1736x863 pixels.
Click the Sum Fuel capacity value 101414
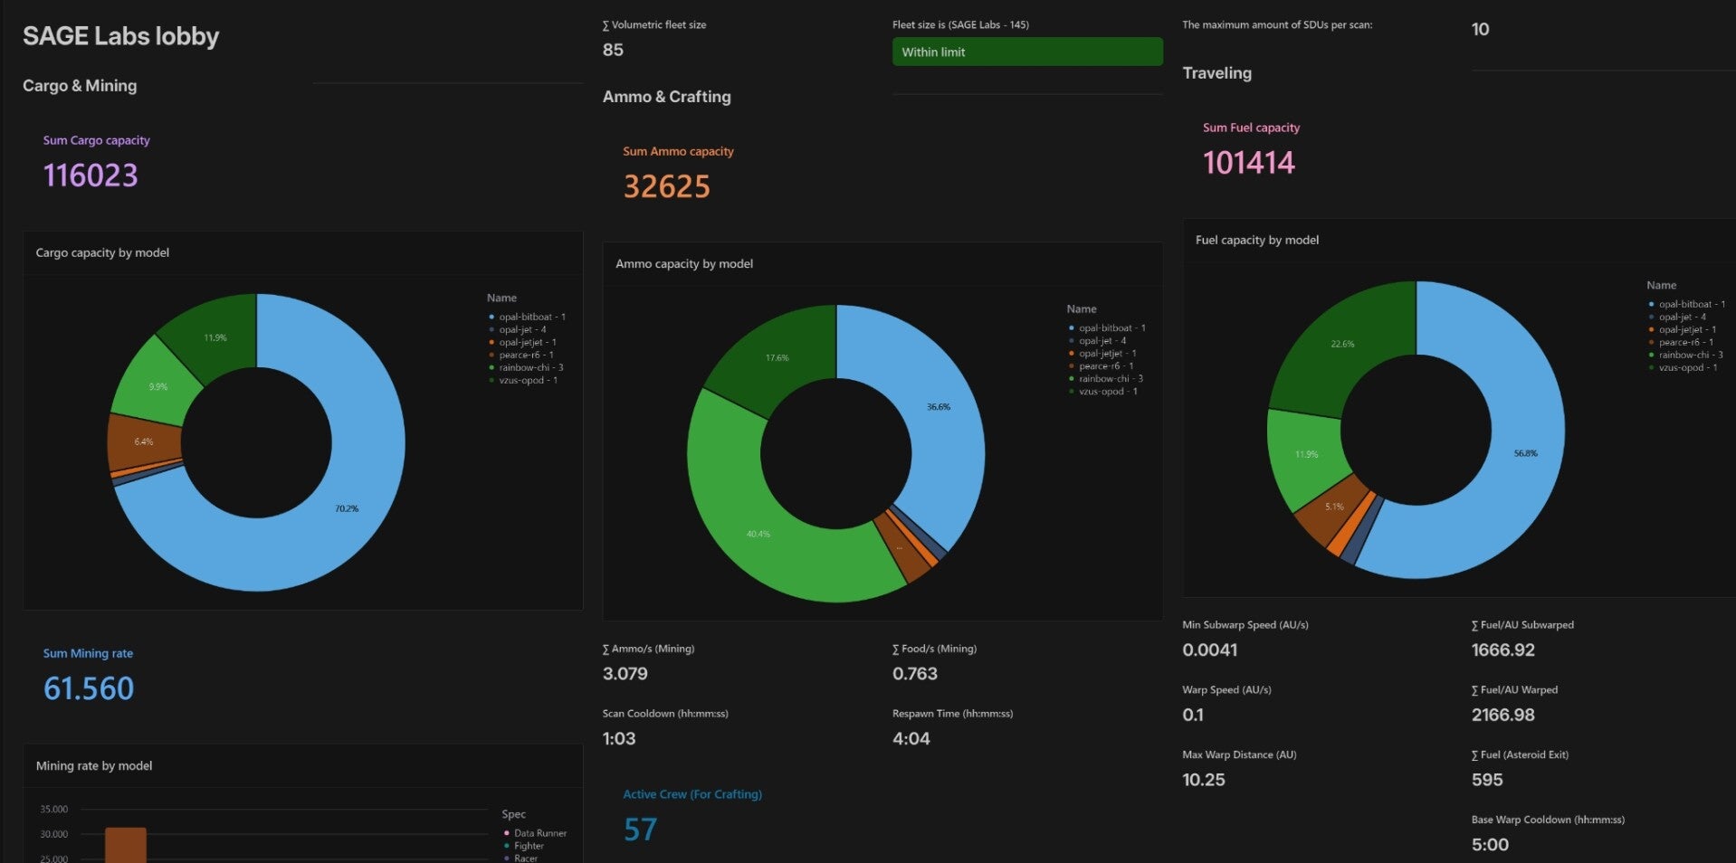[x=1249, y=163]
